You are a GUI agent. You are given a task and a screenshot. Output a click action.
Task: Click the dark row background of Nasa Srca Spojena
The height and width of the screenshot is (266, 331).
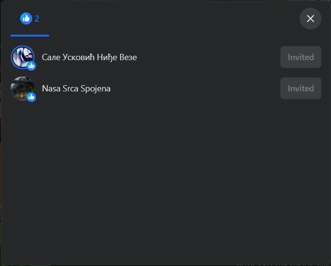point(194,89)
